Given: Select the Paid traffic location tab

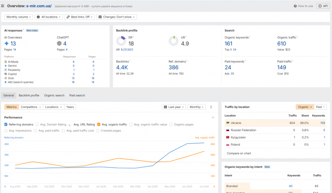Looking at the screenshot, I should pyautogui.click(x=320, y=107).
